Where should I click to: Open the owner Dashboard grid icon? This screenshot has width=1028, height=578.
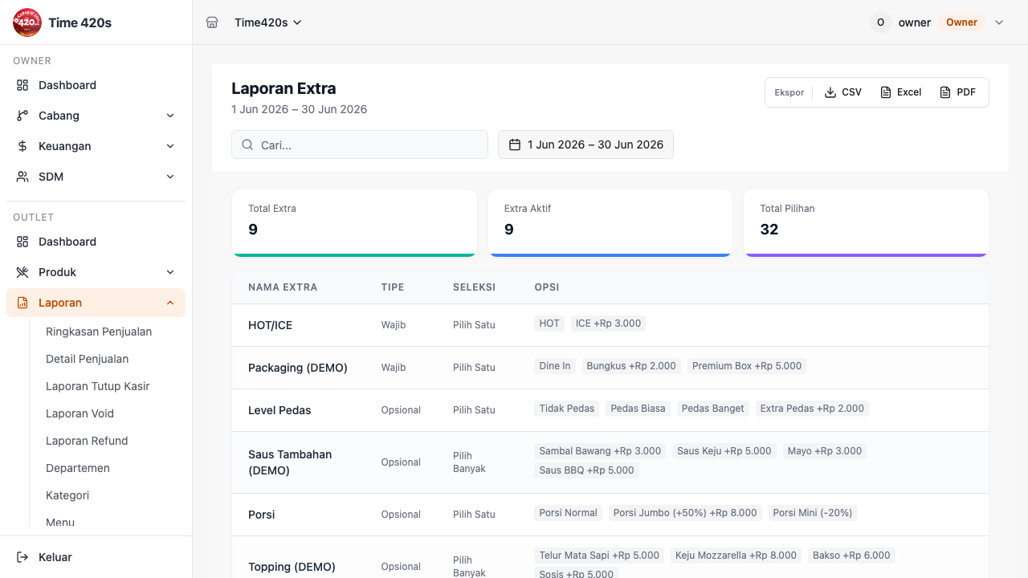pos(22,85)
